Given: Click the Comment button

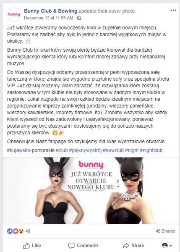Looking at the screenshot, I should (x=83, y=245).
